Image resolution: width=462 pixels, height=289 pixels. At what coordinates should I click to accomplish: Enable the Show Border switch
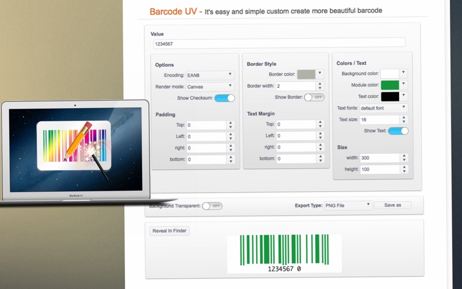click(314, 97)
